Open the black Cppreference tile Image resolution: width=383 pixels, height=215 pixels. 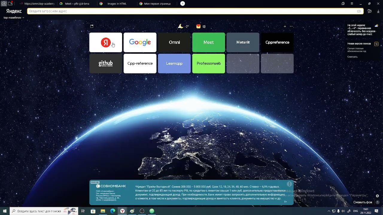(x=277, y=42)
